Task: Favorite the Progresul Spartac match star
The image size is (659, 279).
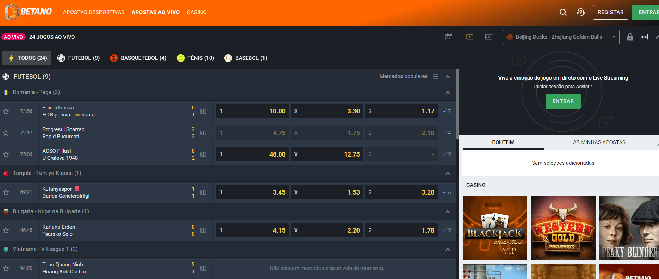Action: click(x=6, y=133)
